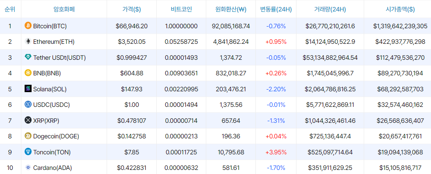Click the USDC blue logo icon
Image resolution: width=431 pixels, height=174 pixels.
[x=28, y=104]
